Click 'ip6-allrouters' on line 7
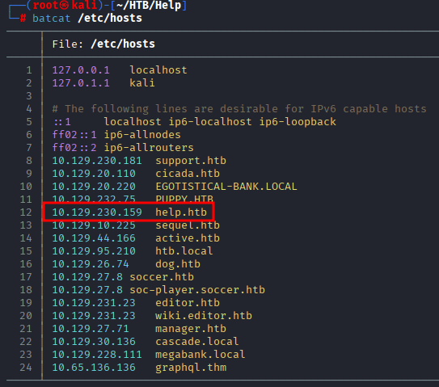 pyautogui.click(x=149, y=148)
